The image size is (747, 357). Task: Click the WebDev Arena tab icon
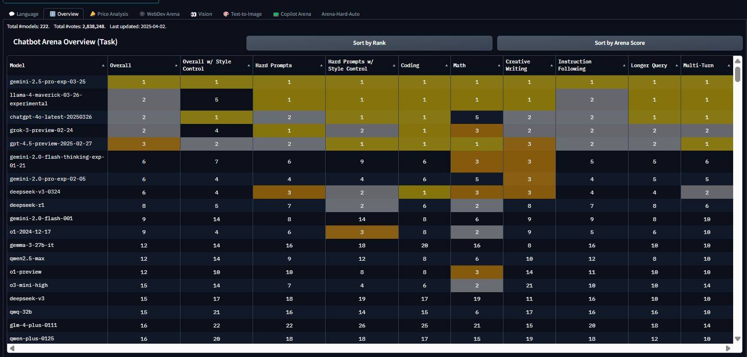142,14
